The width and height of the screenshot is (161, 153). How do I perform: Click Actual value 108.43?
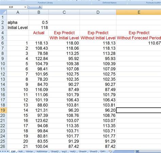point(39,48)
